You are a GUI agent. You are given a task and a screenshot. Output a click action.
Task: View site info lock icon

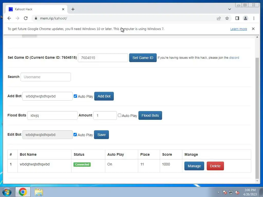[36, 18]
